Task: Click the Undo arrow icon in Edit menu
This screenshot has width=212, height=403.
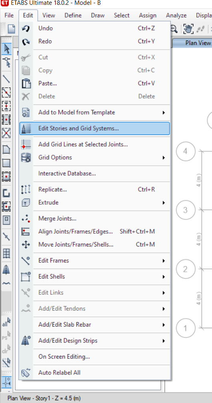Action: pos(26,28)
